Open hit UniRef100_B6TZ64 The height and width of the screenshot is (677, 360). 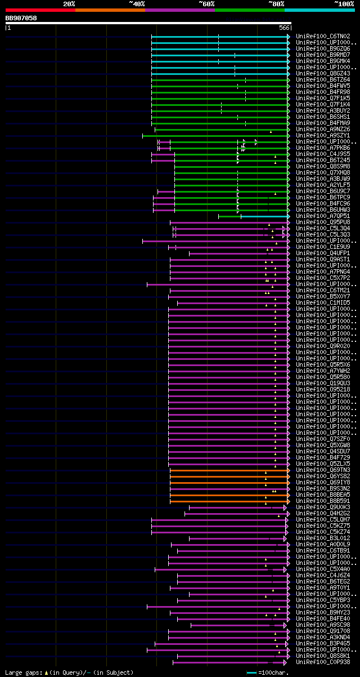coord(324,80)
